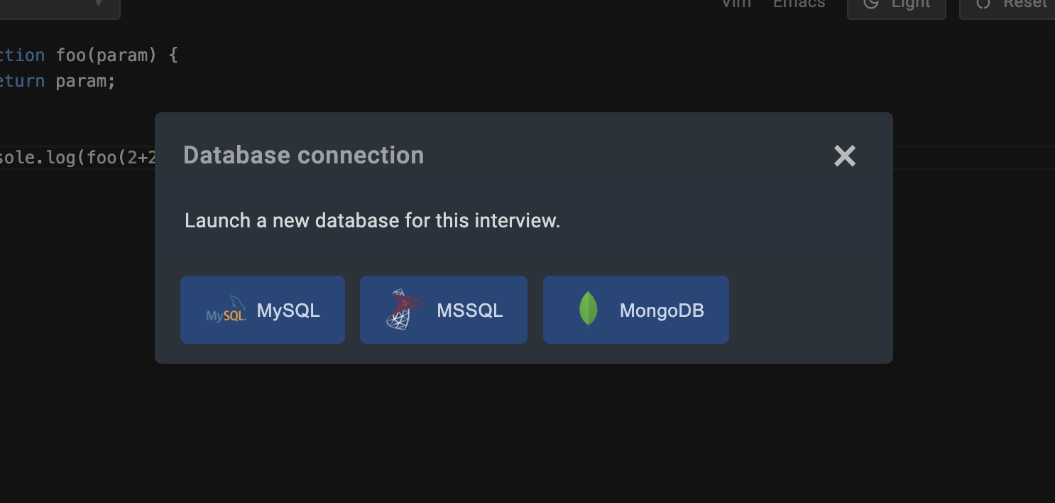Click the green MongoDB leaf icon
The height and width of the screenshot is (503, 1055).
[x=588, y=310]
